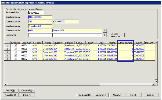Click the Div row(R) button
The height and width of the screenshot is (100, 162).
point(101,95)
